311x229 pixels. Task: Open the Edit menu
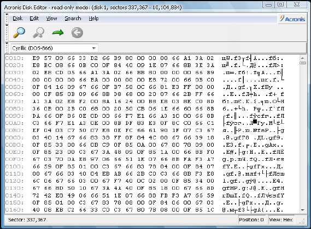click(34, 19)
